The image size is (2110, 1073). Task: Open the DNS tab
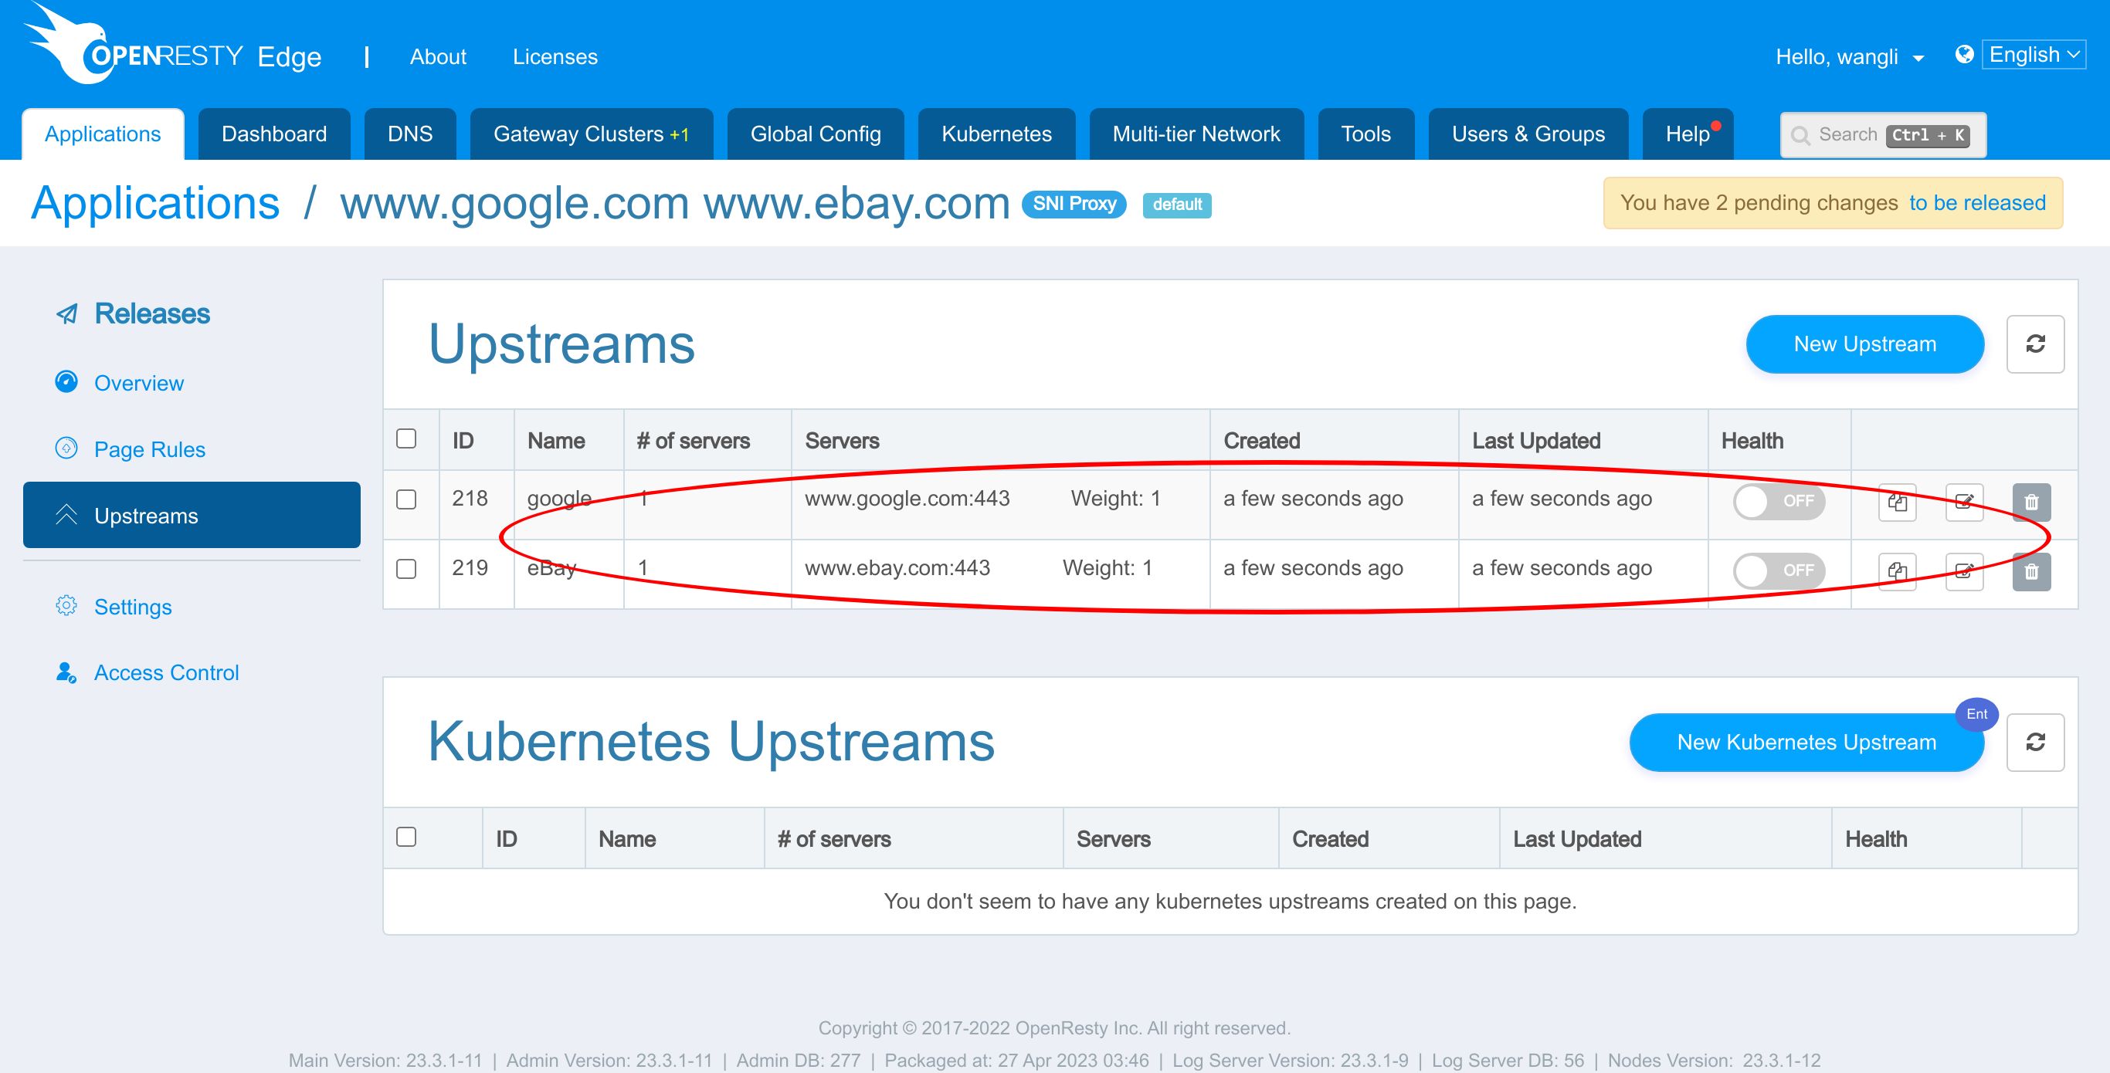(x=410, y=134)
